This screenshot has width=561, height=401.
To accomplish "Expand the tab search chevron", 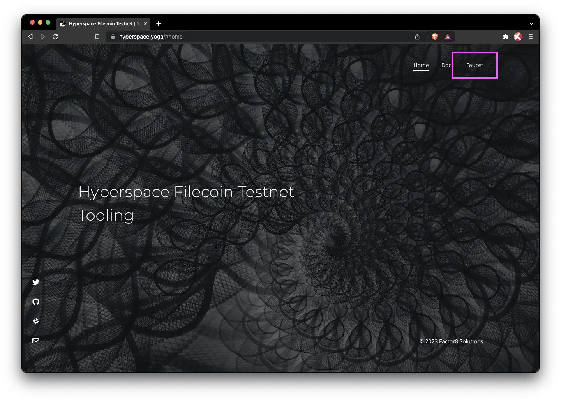I will [x=531, y=24].
